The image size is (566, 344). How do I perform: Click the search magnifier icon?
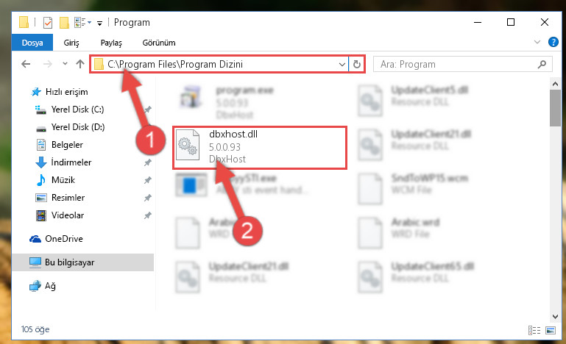tap(542, 64)
